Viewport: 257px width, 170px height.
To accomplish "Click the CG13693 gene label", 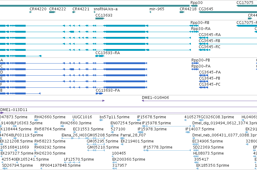I will pyautogui.click(x=104, y=15).
